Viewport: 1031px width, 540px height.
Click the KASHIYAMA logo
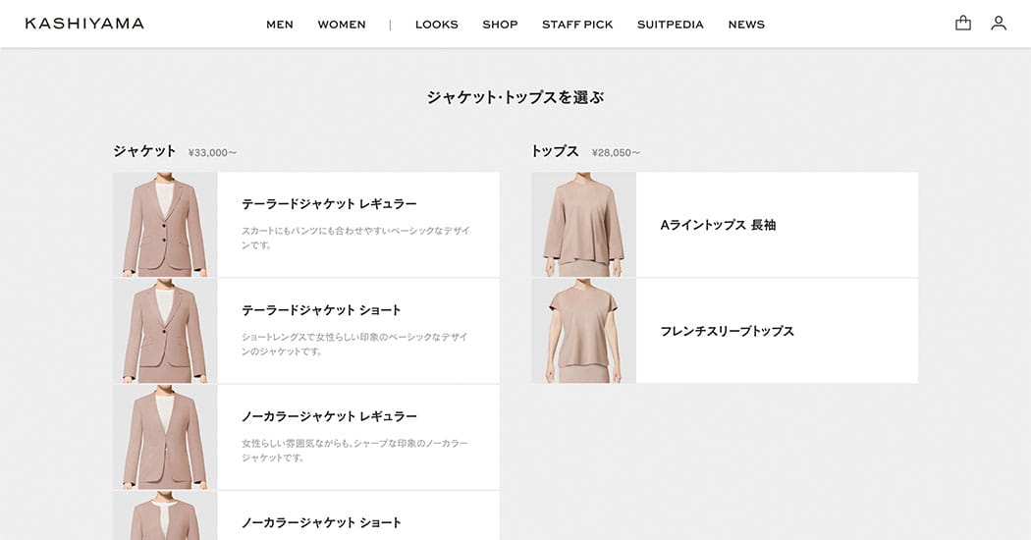[84, 24]
